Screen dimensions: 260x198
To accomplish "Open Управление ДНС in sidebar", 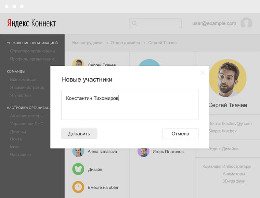I will point(27,124).
